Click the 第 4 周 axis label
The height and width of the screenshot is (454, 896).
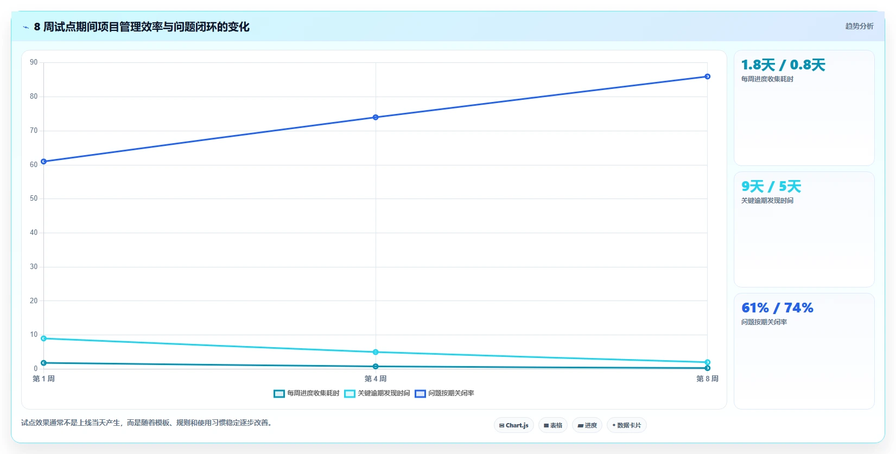(x=376, y=379)
